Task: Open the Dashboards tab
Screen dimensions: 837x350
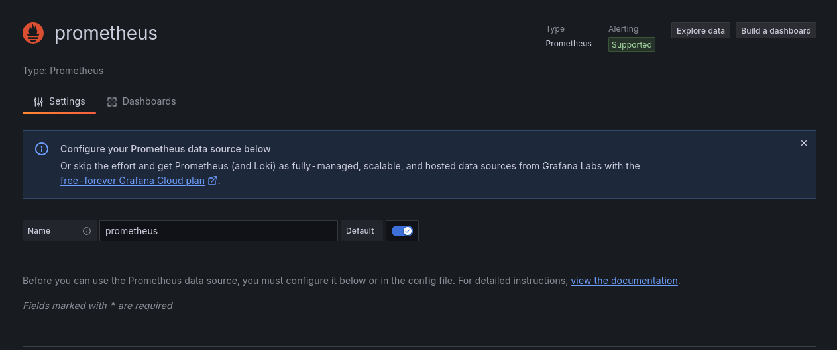Action: pos(142,102)
